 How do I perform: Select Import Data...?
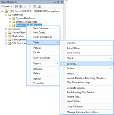click(x=87, y=97)
